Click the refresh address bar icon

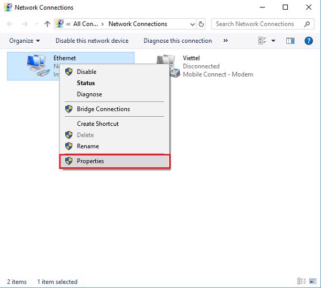pos(202,24)
